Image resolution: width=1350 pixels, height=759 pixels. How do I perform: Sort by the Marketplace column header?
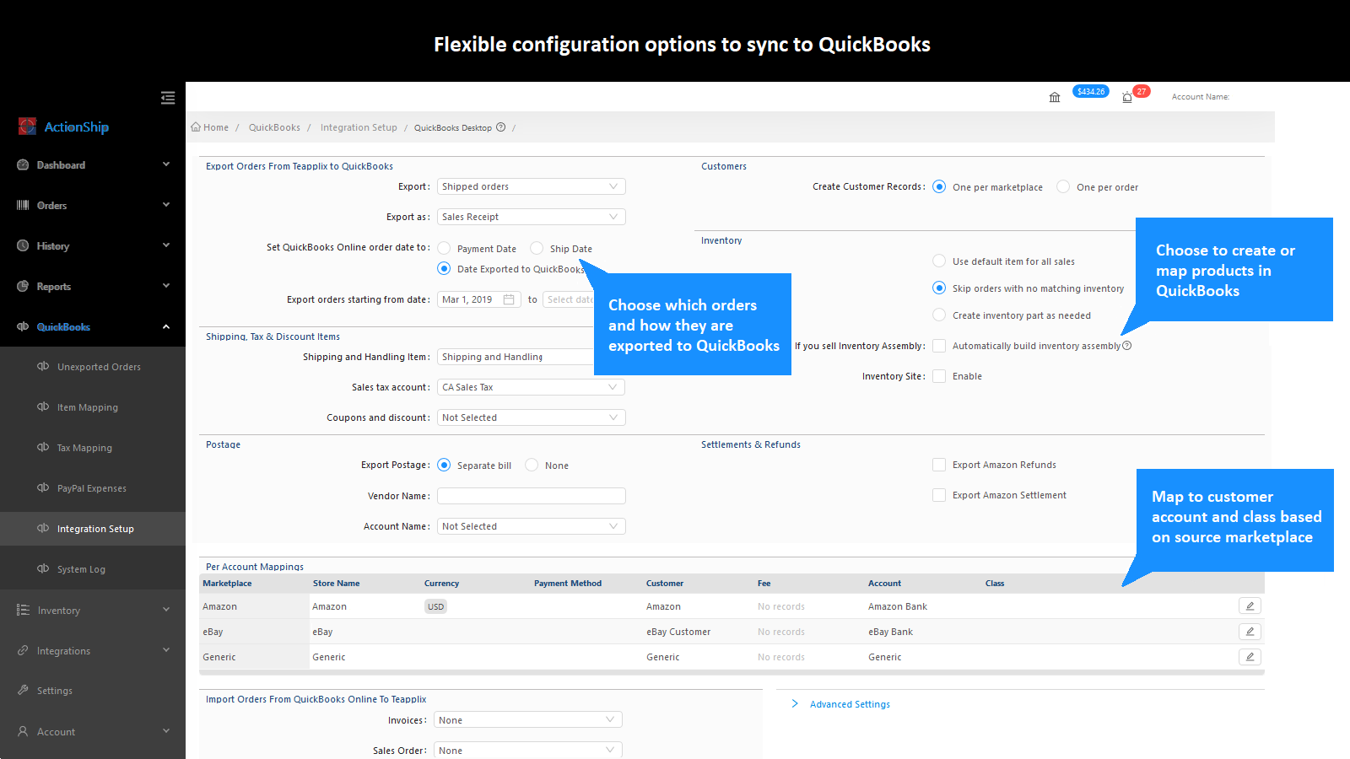tap(227, 583)
